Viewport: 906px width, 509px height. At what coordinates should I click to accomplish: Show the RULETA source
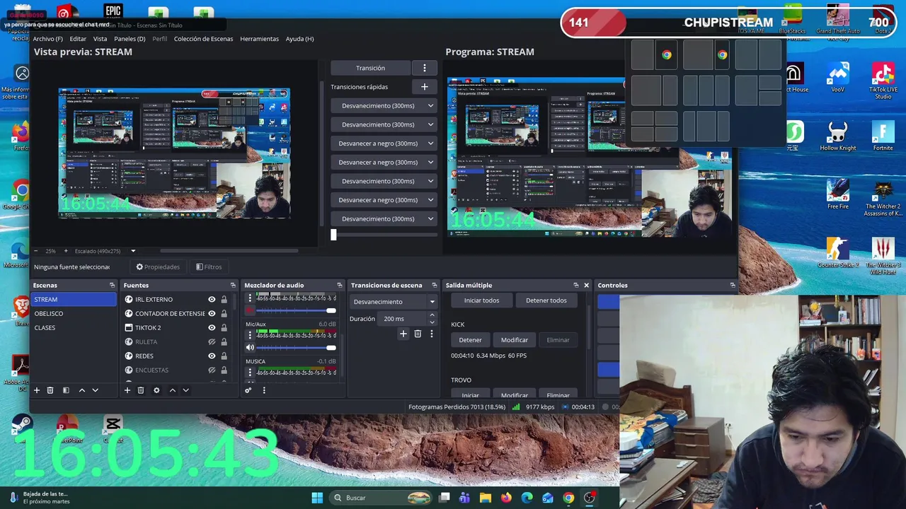pyautogui.click(x=212, y=341)
